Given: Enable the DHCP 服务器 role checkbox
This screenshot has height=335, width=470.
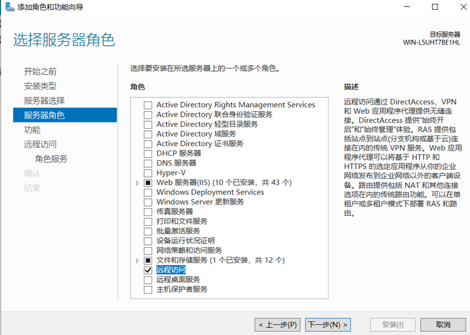Looking at the screenshot, I should point(148,154).
